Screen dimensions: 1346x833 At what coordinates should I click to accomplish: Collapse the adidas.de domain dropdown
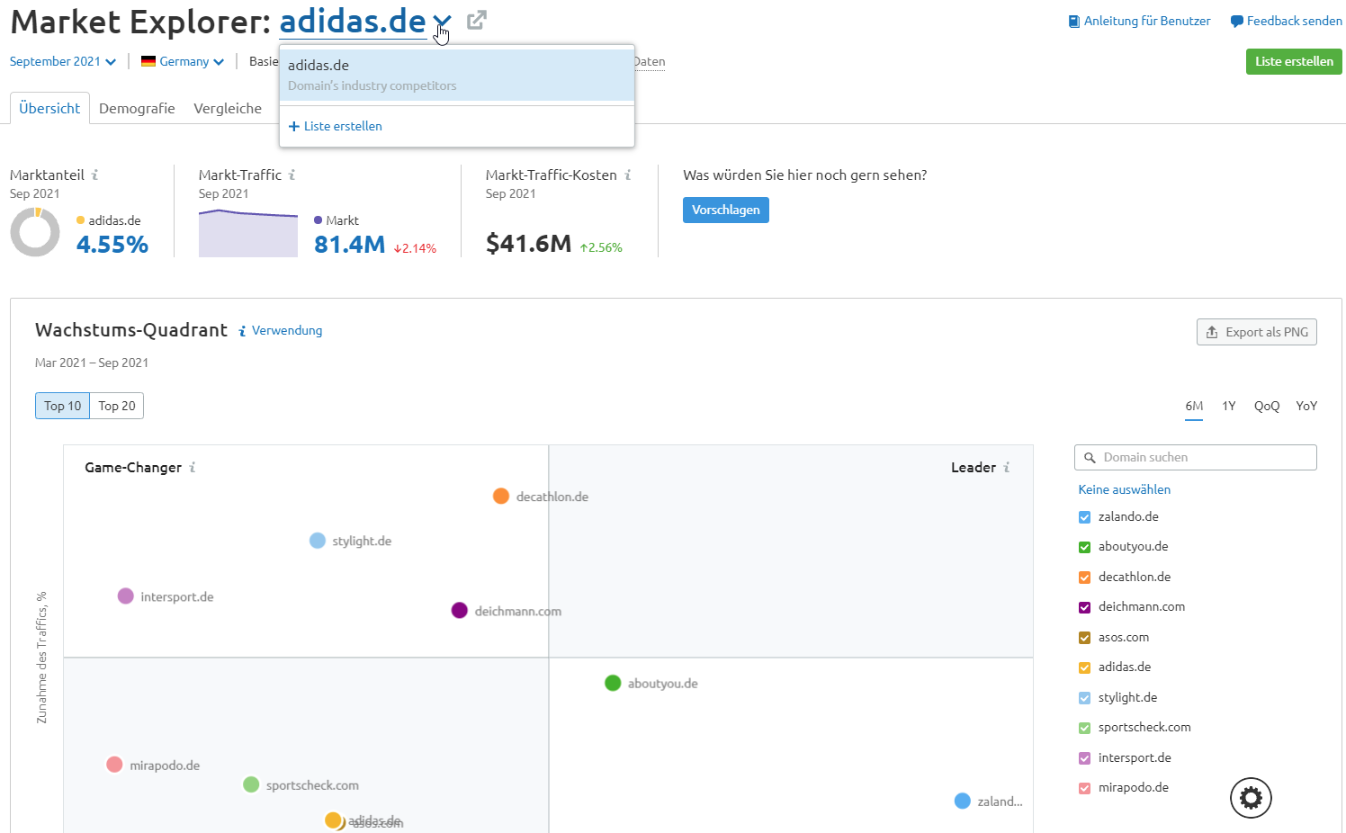coord(440,21)
